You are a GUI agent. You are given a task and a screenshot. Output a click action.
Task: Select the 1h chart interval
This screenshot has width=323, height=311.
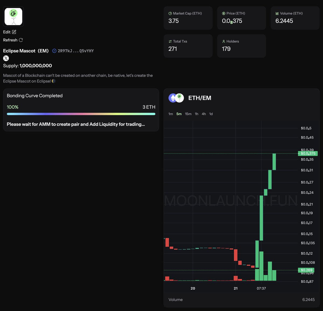pyautogui.click(x=196, y=114)
